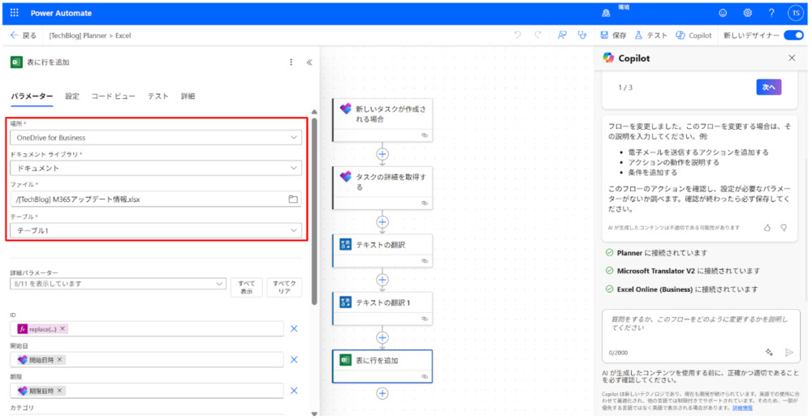Expand the 詳細パラメーター 8/11 dropdown
Viewport: 812px width, 420px height.
point(118,284)
